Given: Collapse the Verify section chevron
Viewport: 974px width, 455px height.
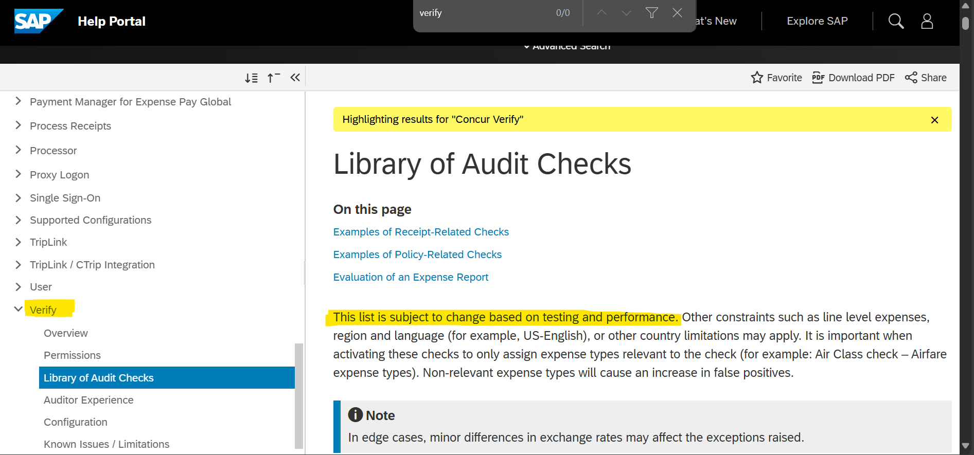Looking at the screenshot, I should [19, 309].
